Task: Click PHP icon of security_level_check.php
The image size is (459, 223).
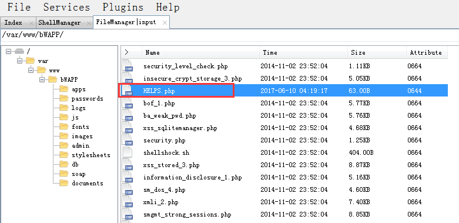Action: 127,66
